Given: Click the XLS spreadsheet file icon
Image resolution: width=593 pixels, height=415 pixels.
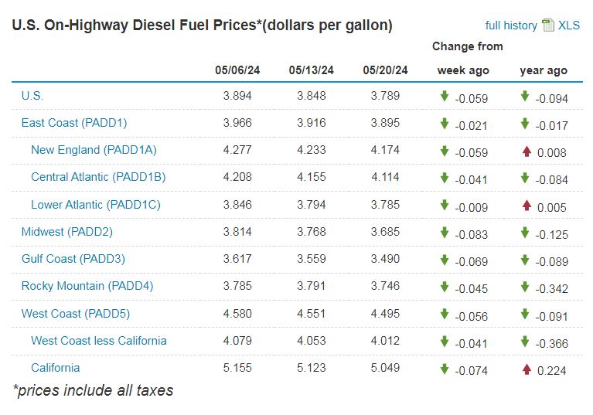Looking at the screenshot, I should point(548,26).
